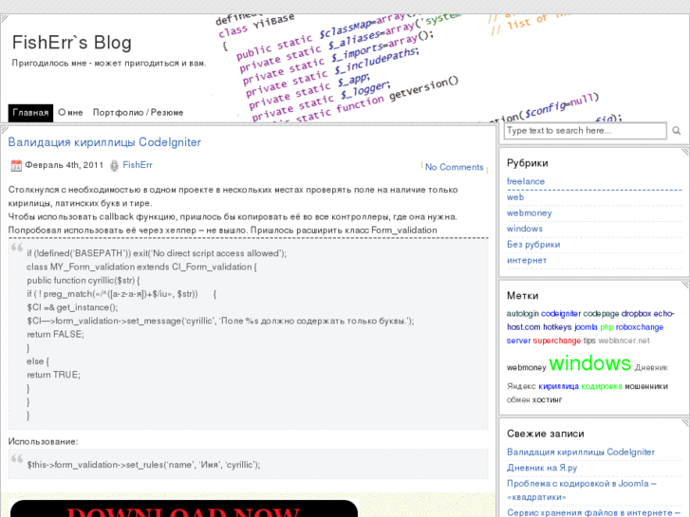Screen dimensions: 690x517
Task: Click code line return FALSE;
Action: tap(55, 335)
